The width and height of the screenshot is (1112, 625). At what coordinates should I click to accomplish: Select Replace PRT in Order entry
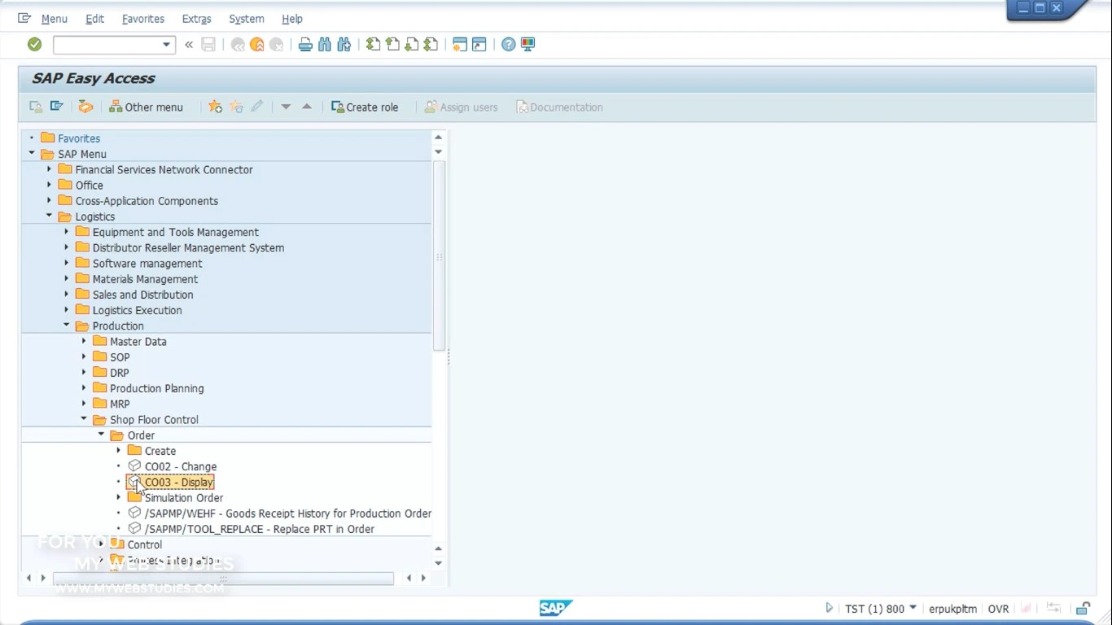(x=260, y=529)
